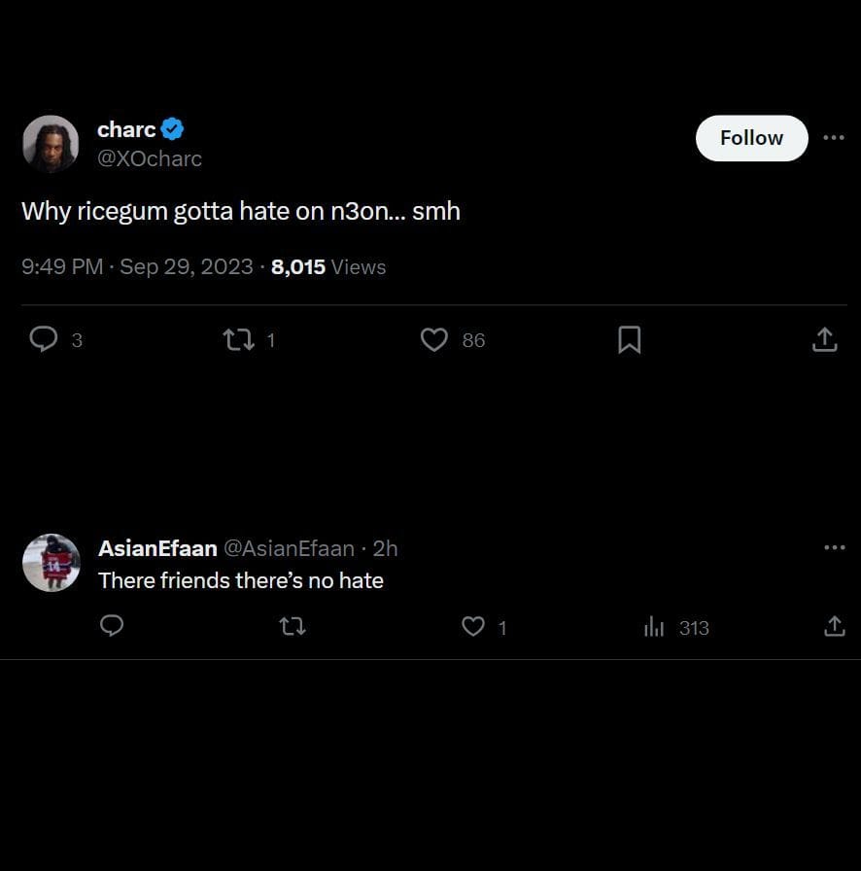Retweet AsianEfaan's reply
861x871 pixels.
tap(293, 627)
